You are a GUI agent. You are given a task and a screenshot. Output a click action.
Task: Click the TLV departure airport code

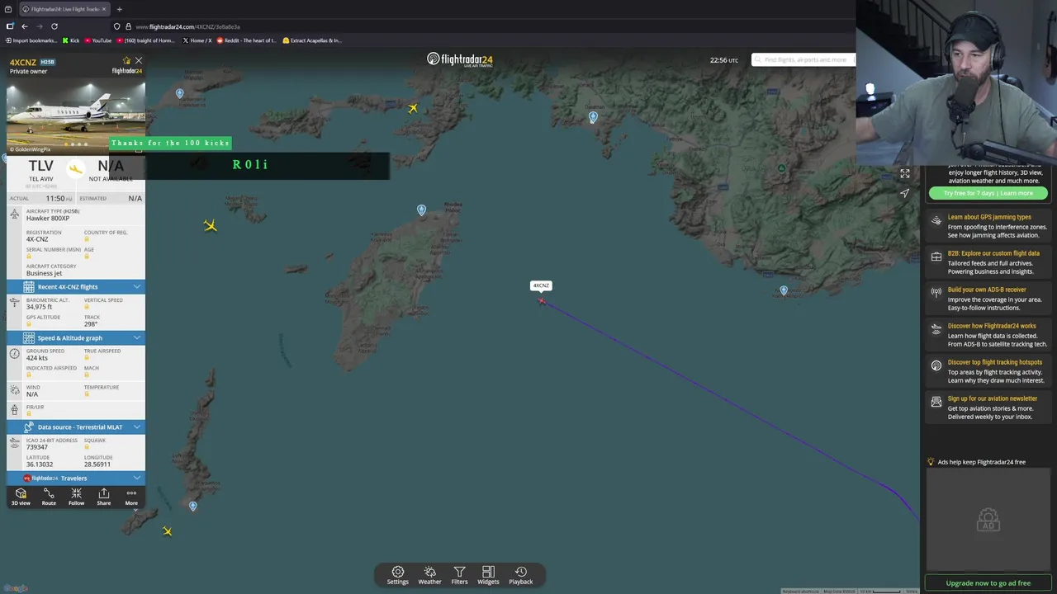tap(41, 166)
